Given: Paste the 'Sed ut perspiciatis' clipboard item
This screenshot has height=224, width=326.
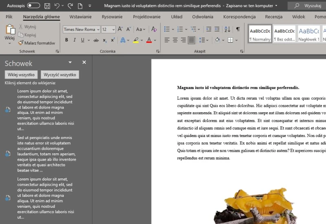Looking at the screenshot, I should (x=41, y=154).
